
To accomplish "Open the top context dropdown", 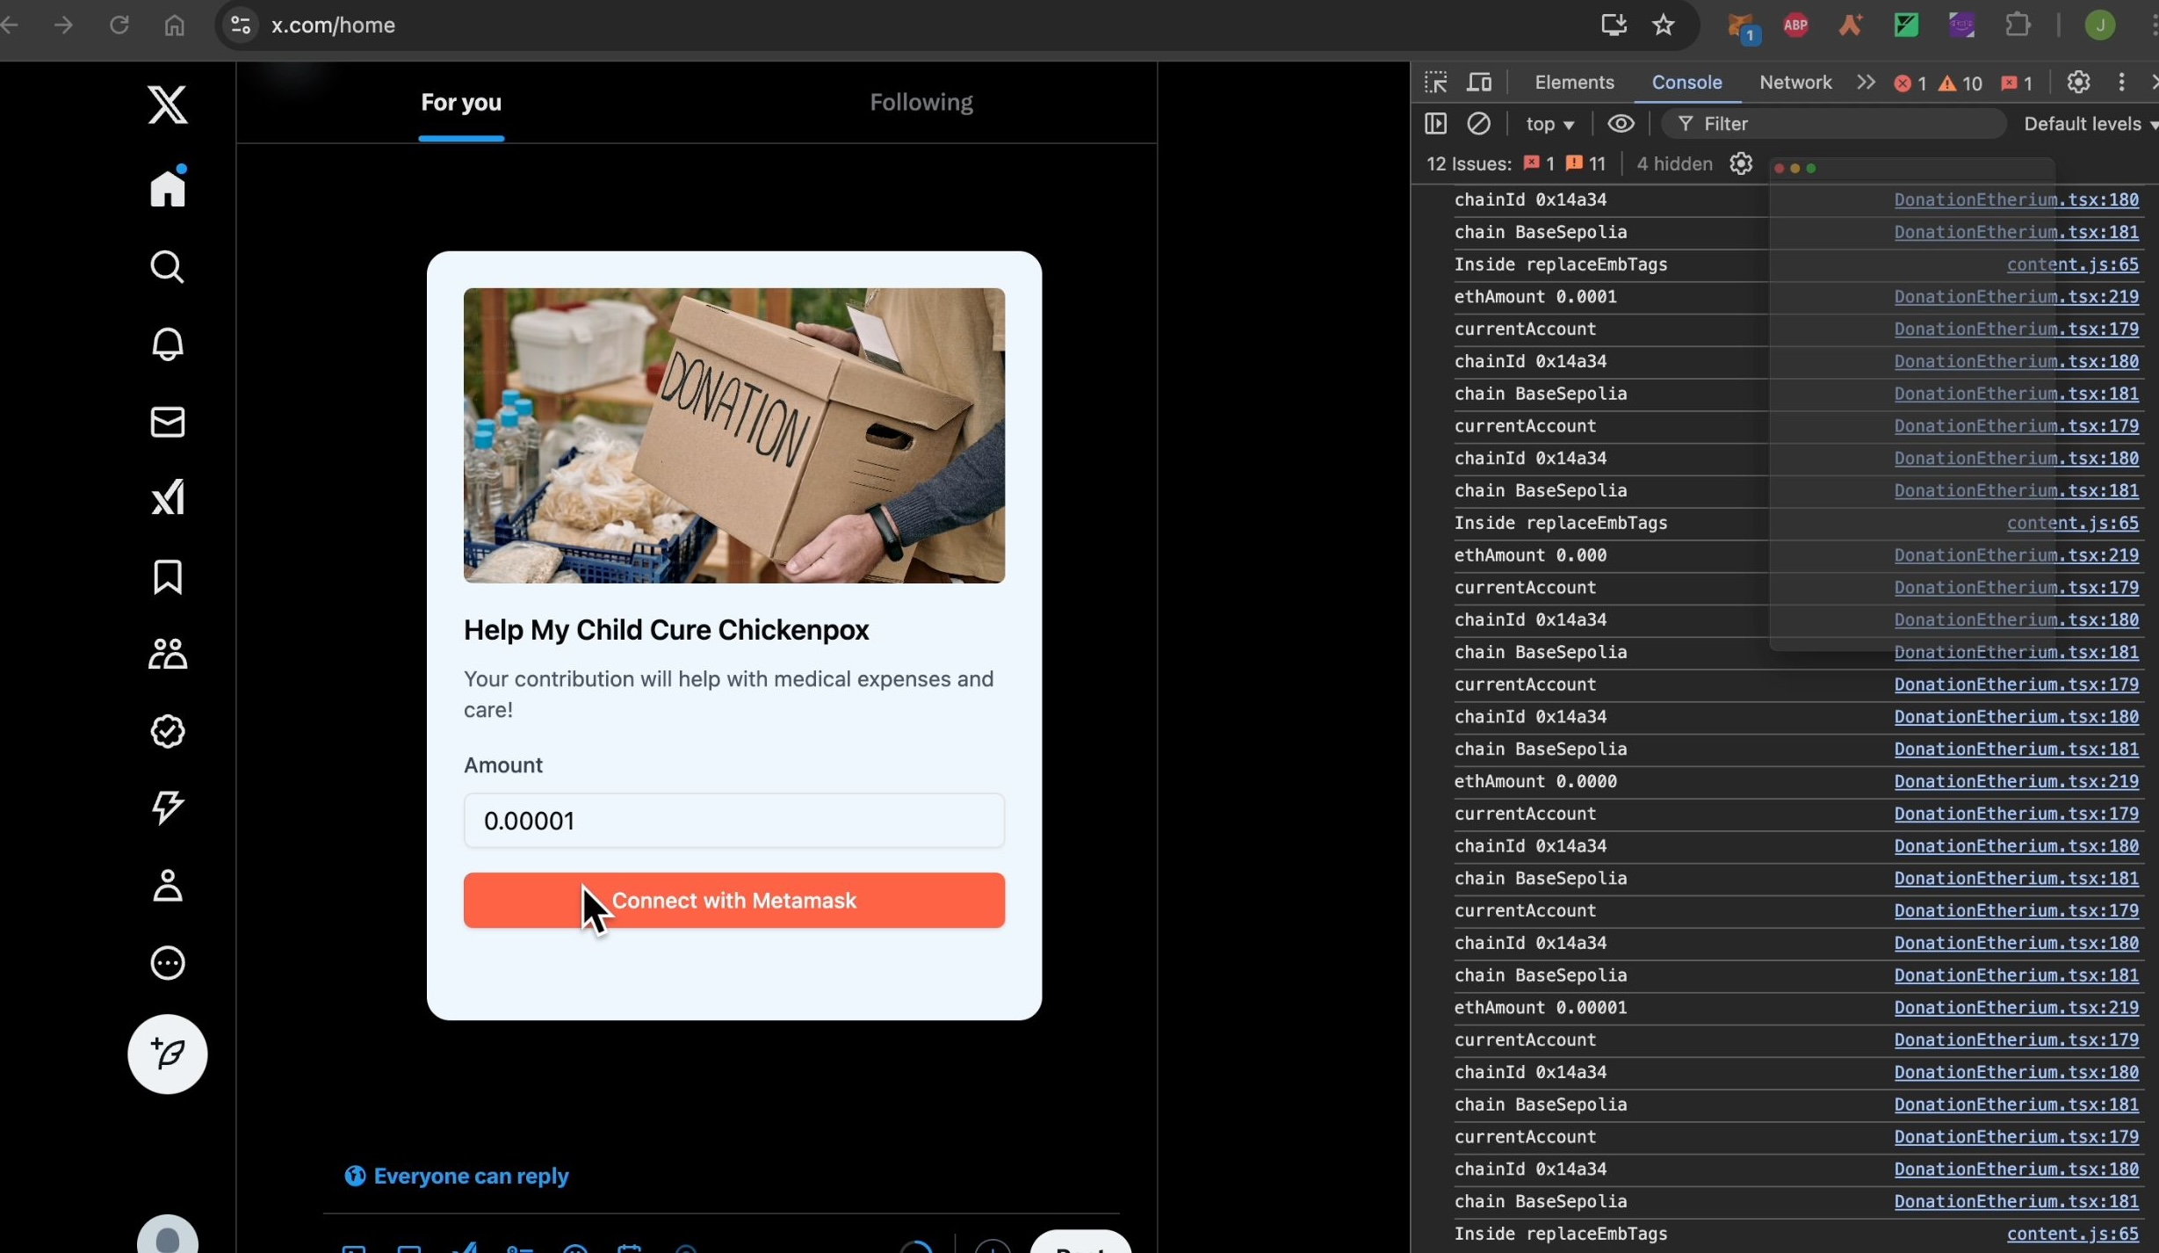I will pos(1549,124).
